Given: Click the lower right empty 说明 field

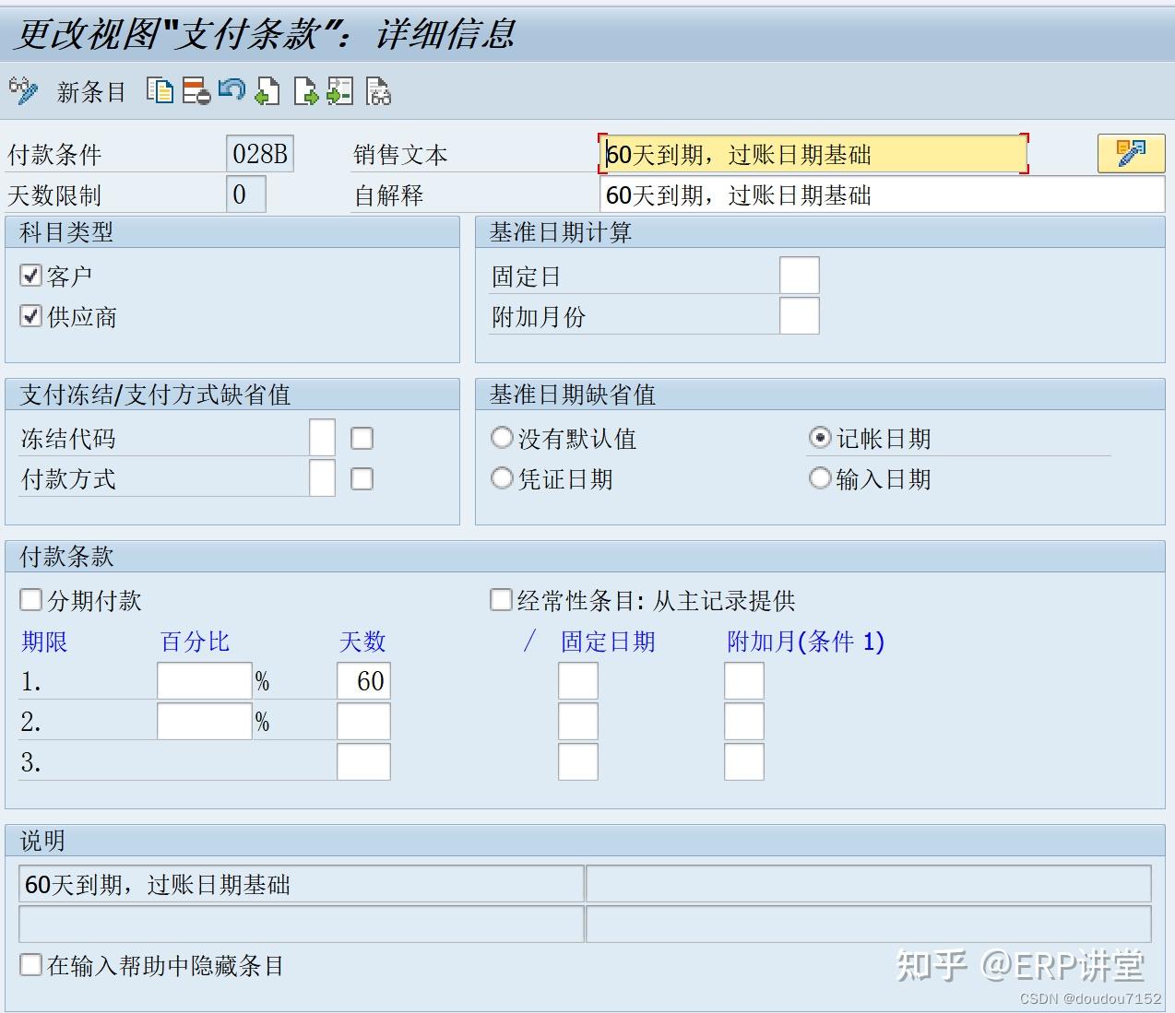Looking at the screenshot, I should click(x=869, y=924).
